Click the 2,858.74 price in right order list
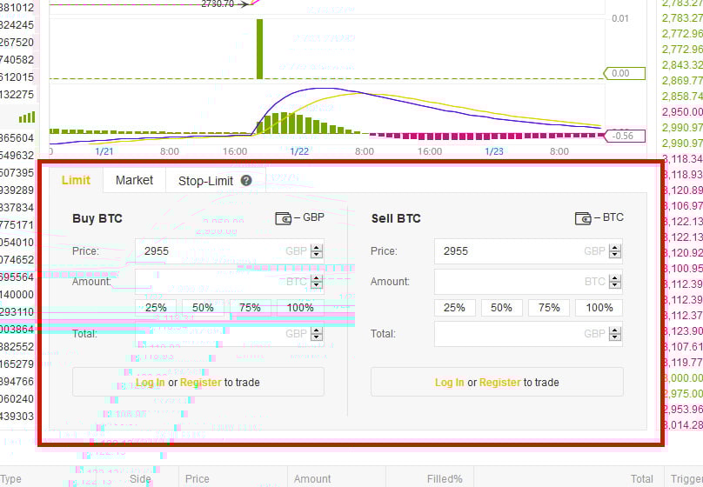 682,97
